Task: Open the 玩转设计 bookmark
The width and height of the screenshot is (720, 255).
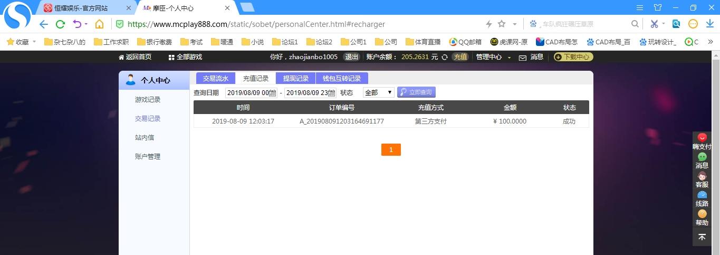Action: [x=658, y=42]
